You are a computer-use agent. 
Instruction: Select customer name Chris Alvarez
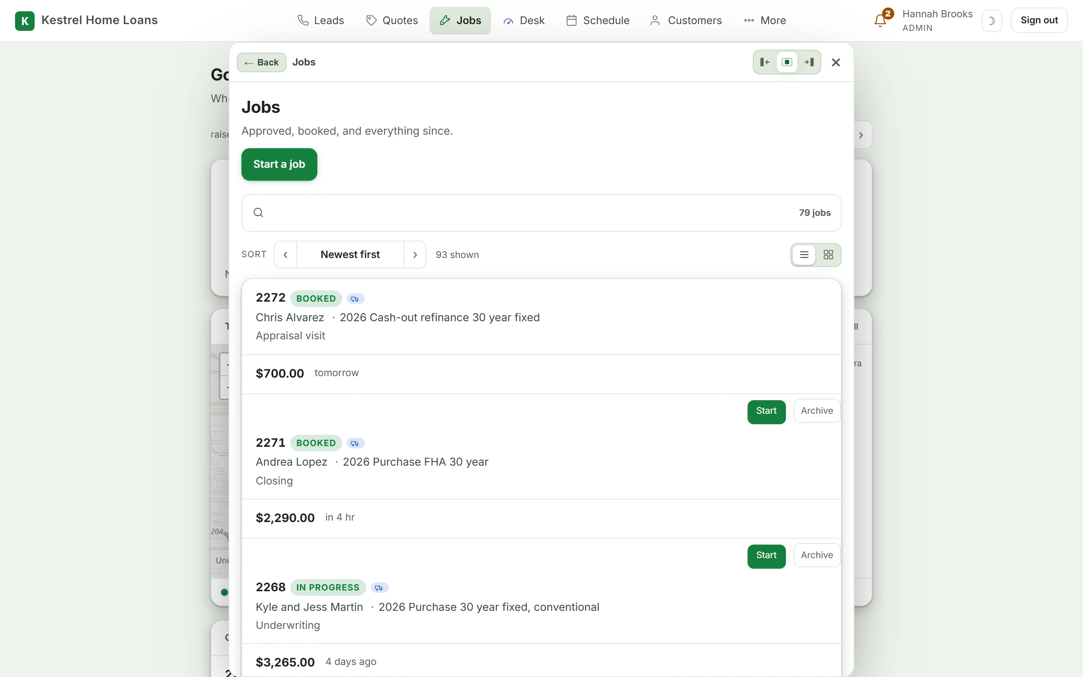[290, 317]
